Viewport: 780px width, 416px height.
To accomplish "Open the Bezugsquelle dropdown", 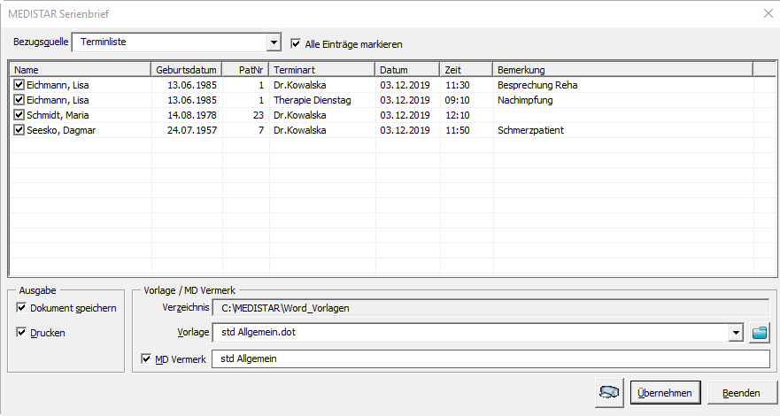I will click(x=274, y=42).
